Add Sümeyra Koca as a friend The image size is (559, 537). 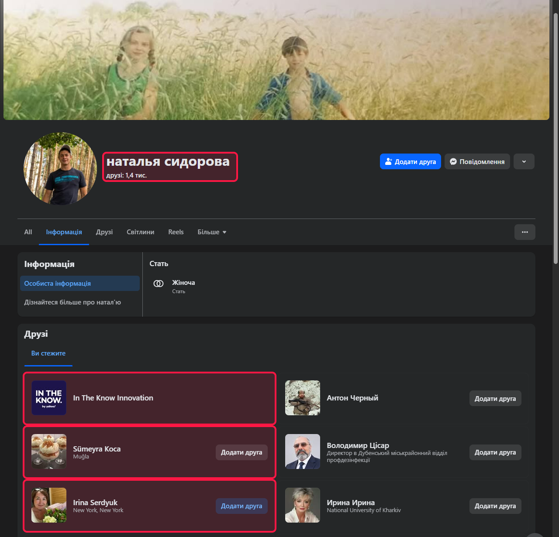pyautogui.click(x=242, y=452)
